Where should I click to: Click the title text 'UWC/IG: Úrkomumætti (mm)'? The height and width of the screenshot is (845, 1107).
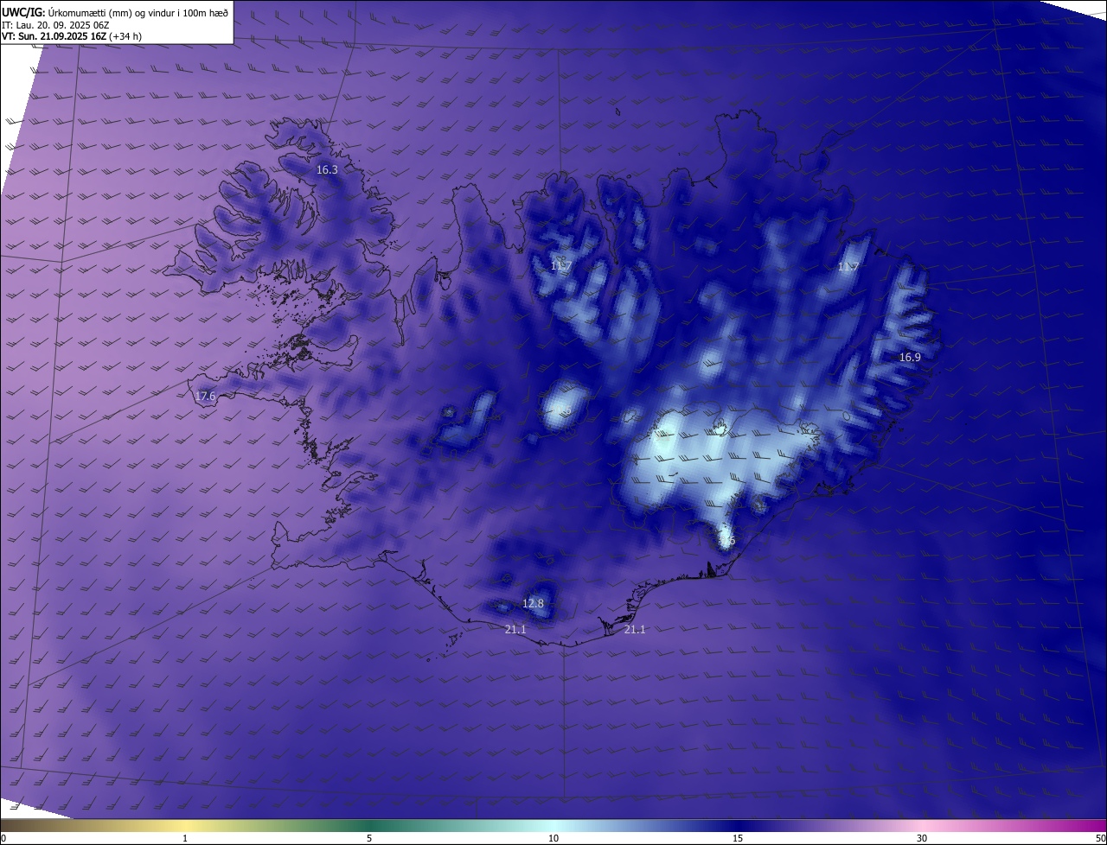(x=67, y=11)
